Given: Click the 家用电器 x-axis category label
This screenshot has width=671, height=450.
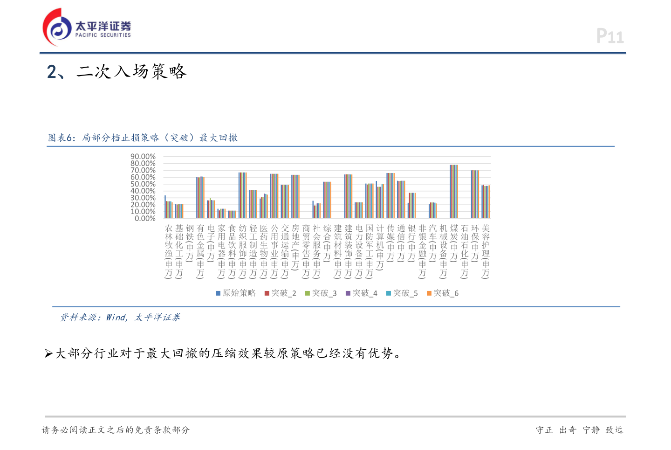Looking at the screenshot, I should (x=221, y=251).
